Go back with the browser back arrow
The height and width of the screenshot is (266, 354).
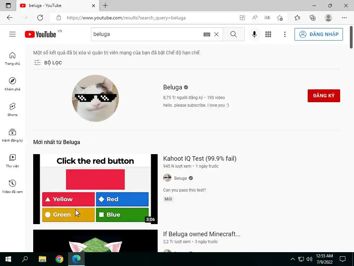(x=9, y=18)
